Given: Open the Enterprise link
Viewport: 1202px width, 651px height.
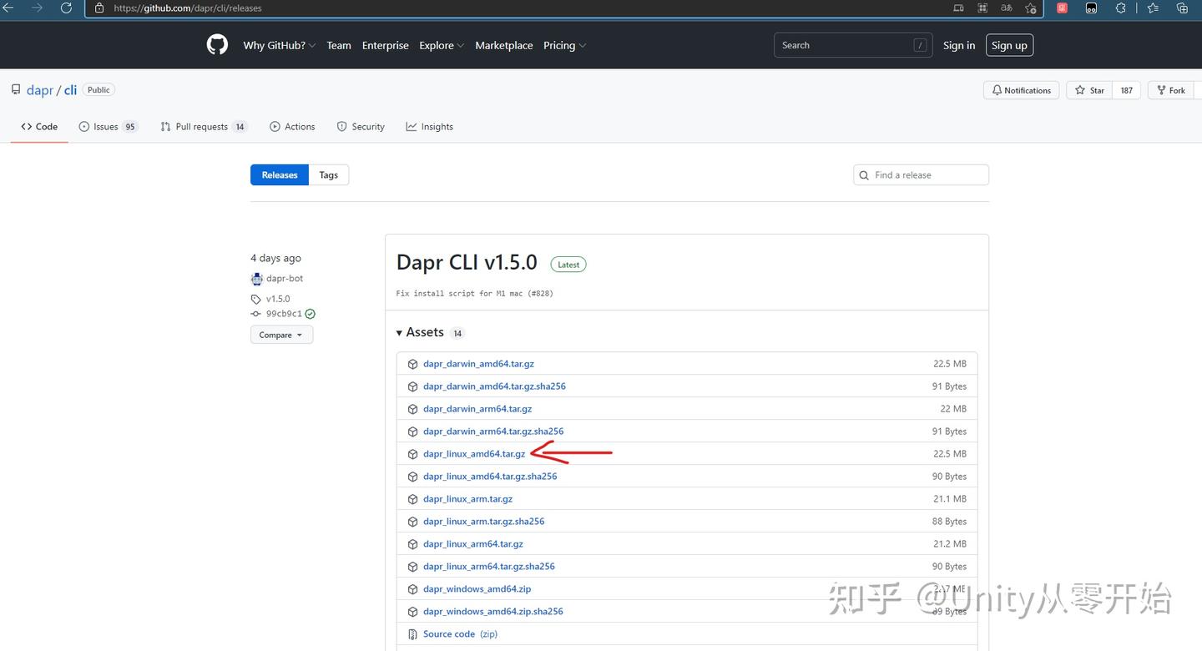Looking at the screenshot, I should coord(386,45).
